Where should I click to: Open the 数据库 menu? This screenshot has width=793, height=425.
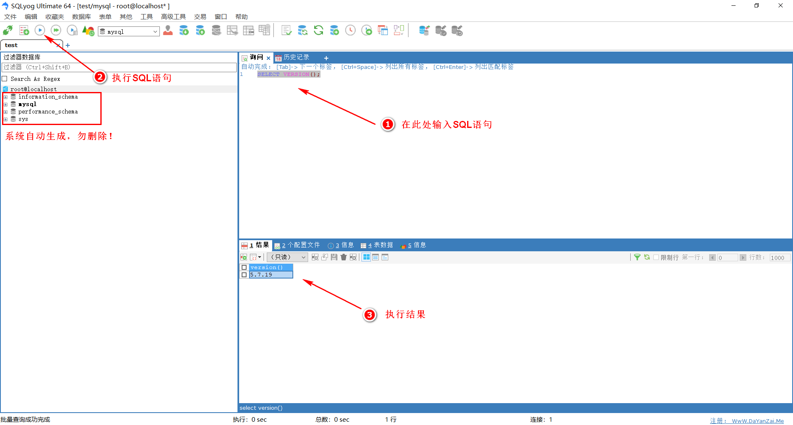point(81,17)
